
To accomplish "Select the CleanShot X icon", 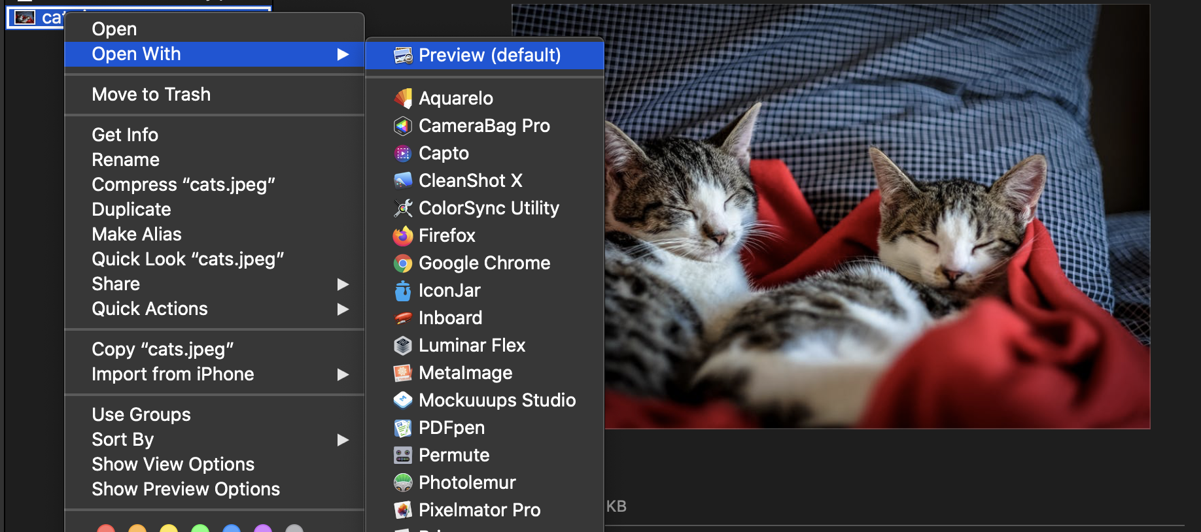I will [x=403, y=181].
